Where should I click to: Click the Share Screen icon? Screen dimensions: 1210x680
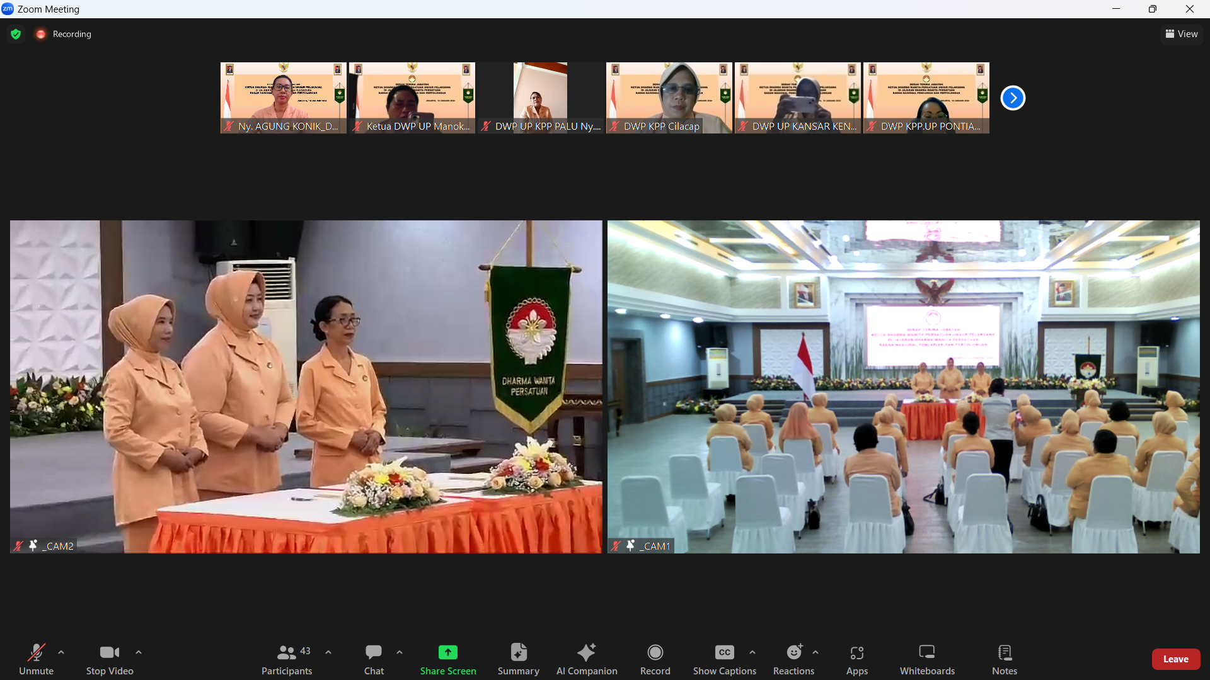click(x=447, y=652)
